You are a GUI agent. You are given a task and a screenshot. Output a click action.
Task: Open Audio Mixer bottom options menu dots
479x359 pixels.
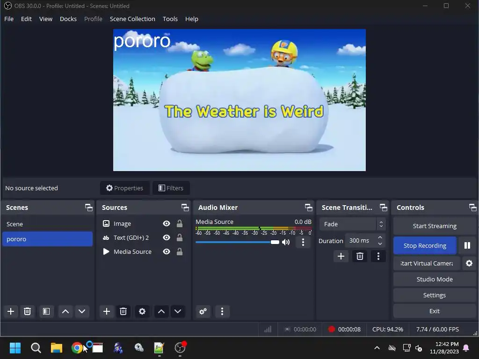pos(222,311)
